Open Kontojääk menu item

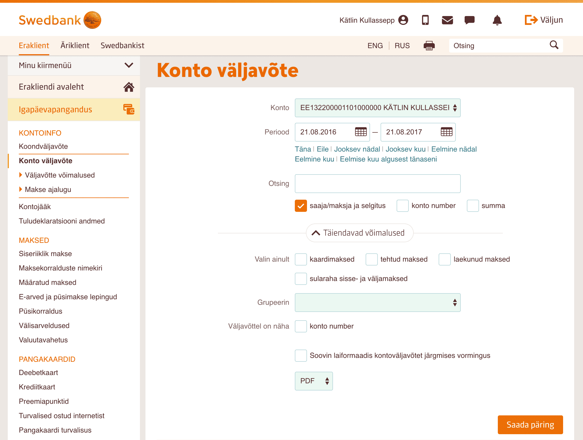35,207
